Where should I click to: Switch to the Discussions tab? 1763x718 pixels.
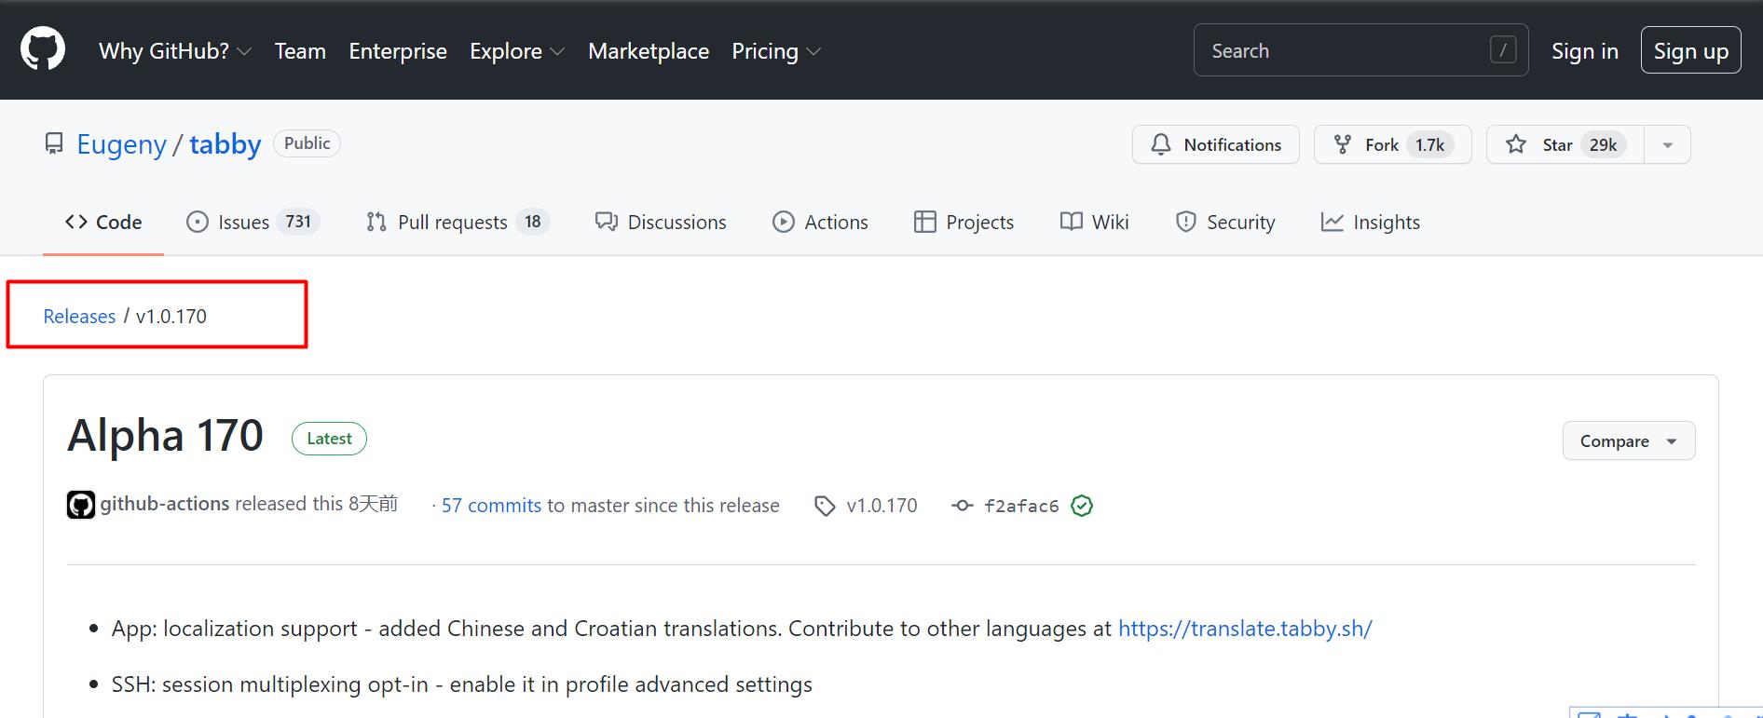[x=661, y=223]
